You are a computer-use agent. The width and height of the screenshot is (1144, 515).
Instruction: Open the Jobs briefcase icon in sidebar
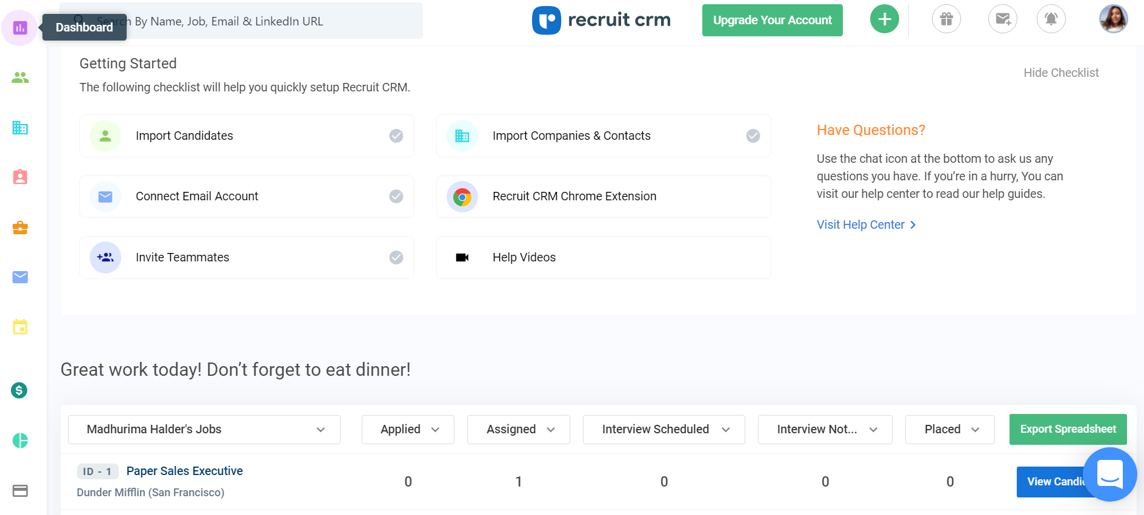pos(20,228)
